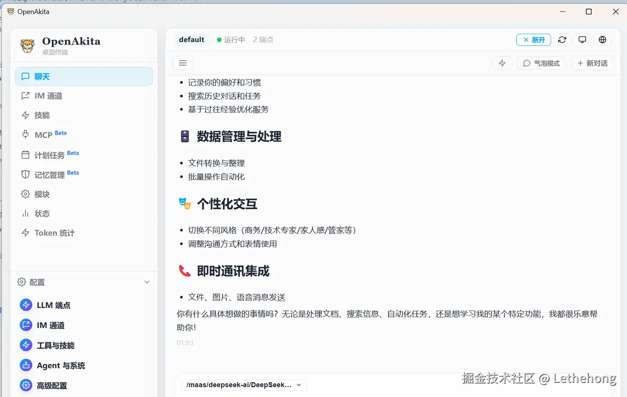Click the refresh icon in the header
Screen dimensions: 627x397
[562, 40]
